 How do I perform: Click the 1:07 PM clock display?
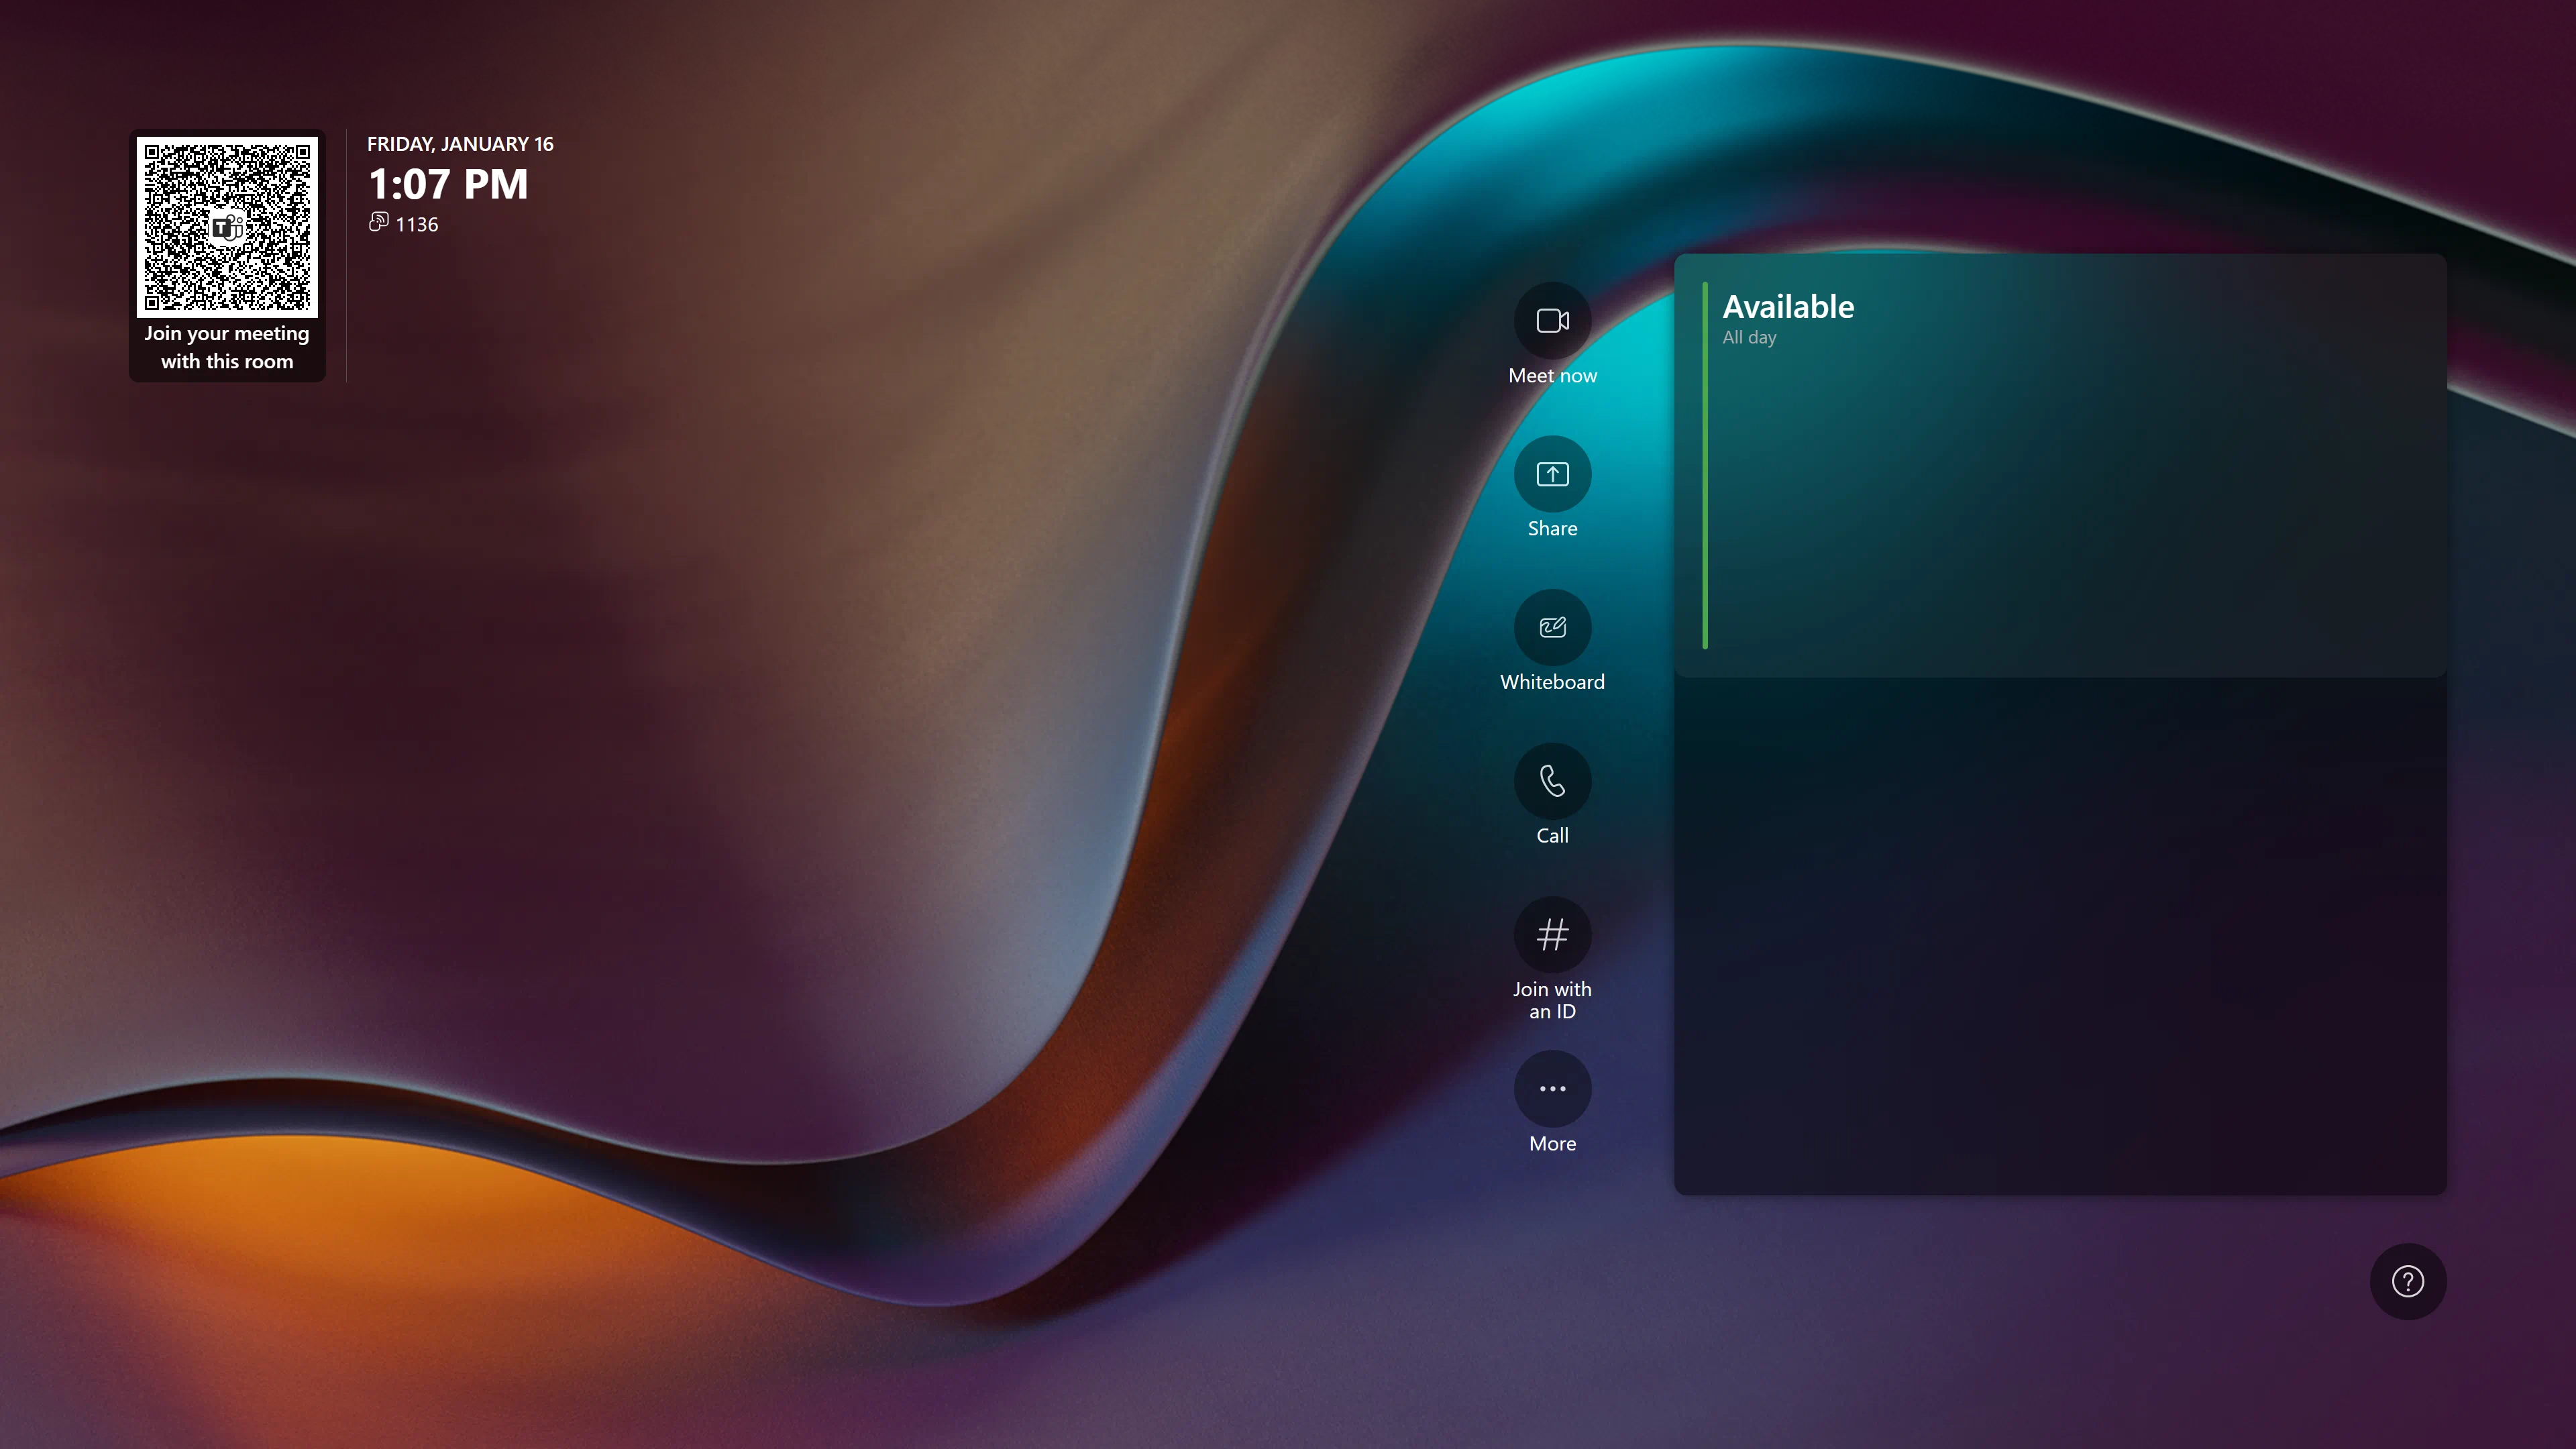pyautogui.click(x=448, y=184)
